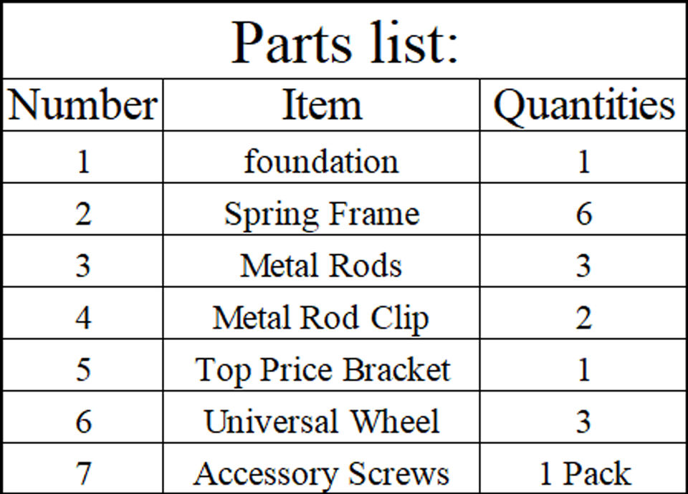Image resolution: width=688 pixels, height=494 pixels.
Task: Click the quantity value for Metal Rods
Action: point(583,266)
